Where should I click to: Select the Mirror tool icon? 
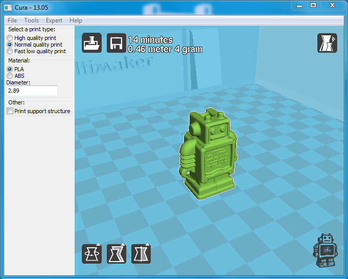click(141, 253)
